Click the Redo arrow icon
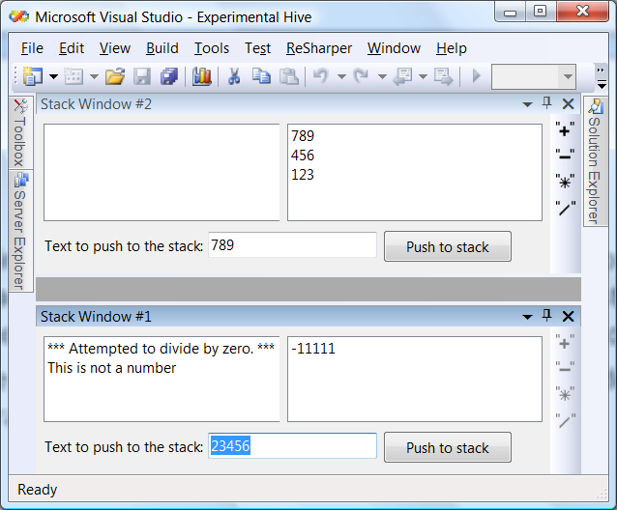This screenshot has height=510, width=617. pos(362,76)
